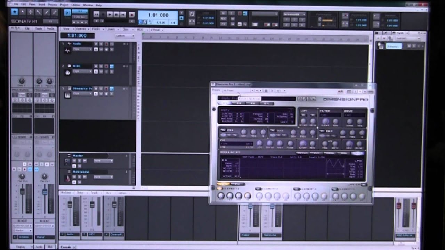Save preset with the Dimension Pro disk icon
This screenshot has height=250, width=445.
click(266, 91)
